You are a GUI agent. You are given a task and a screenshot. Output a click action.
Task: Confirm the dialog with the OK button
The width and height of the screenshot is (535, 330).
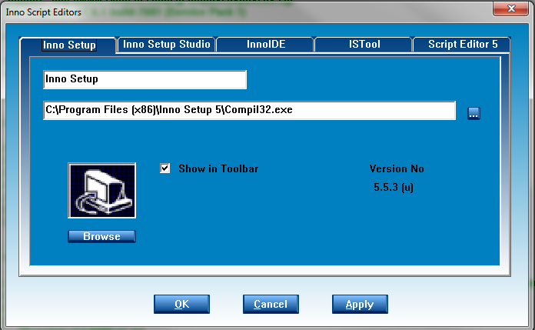click(181, 304)
